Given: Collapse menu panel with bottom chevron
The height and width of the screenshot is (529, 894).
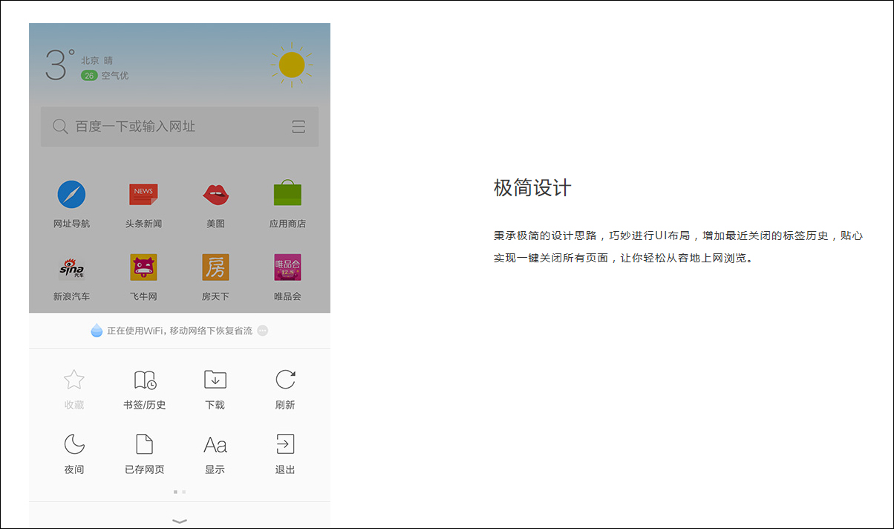Looking at the screenshot, I should (x=180, y=521).
